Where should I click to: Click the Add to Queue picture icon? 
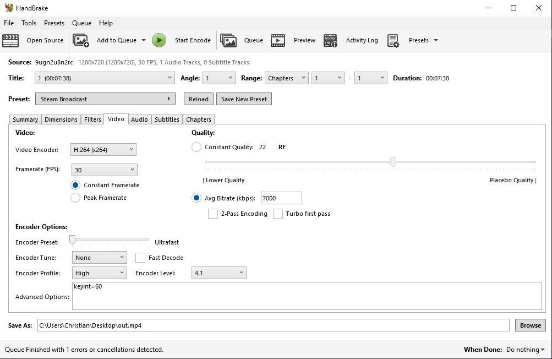coord(81,41)
